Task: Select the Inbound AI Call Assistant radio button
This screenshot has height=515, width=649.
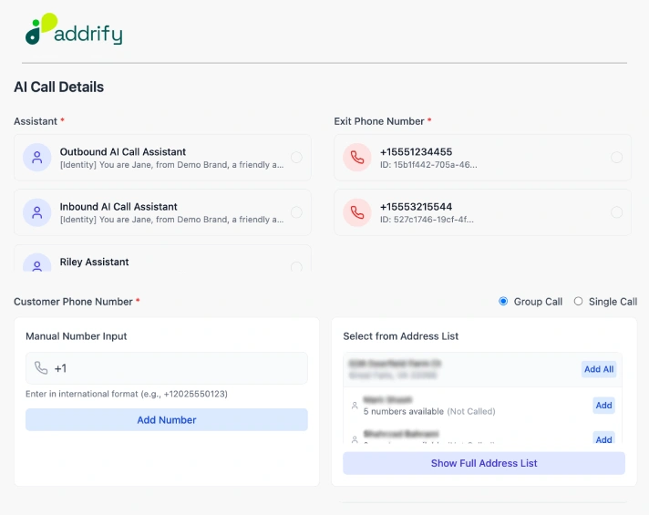Action: point(296,212)
